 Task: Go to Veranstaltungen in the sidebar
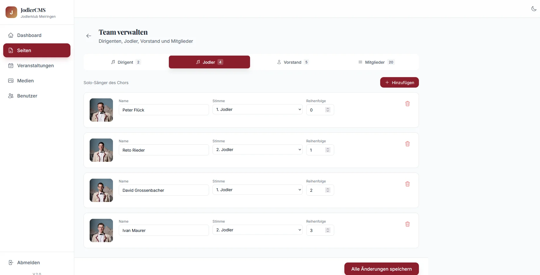35,65
